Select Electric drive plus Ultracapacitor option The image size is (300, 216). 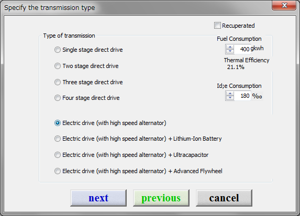(58, 155)
